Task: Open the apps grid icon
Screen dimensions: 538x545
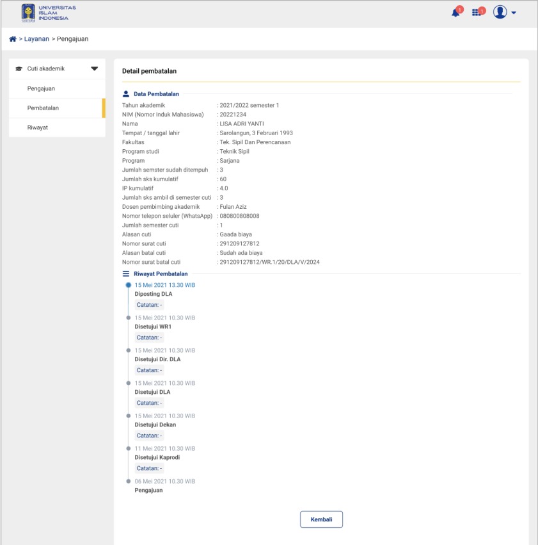Action: (x=477, y=13)
